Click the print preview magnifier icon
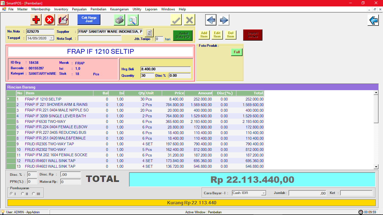The width and height of the screenshot is (383, 215). click(x=133, y=20)
